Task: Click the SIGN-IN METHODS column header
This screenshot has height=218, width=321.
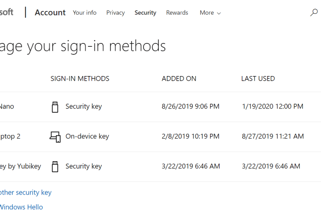Action: 80,79
